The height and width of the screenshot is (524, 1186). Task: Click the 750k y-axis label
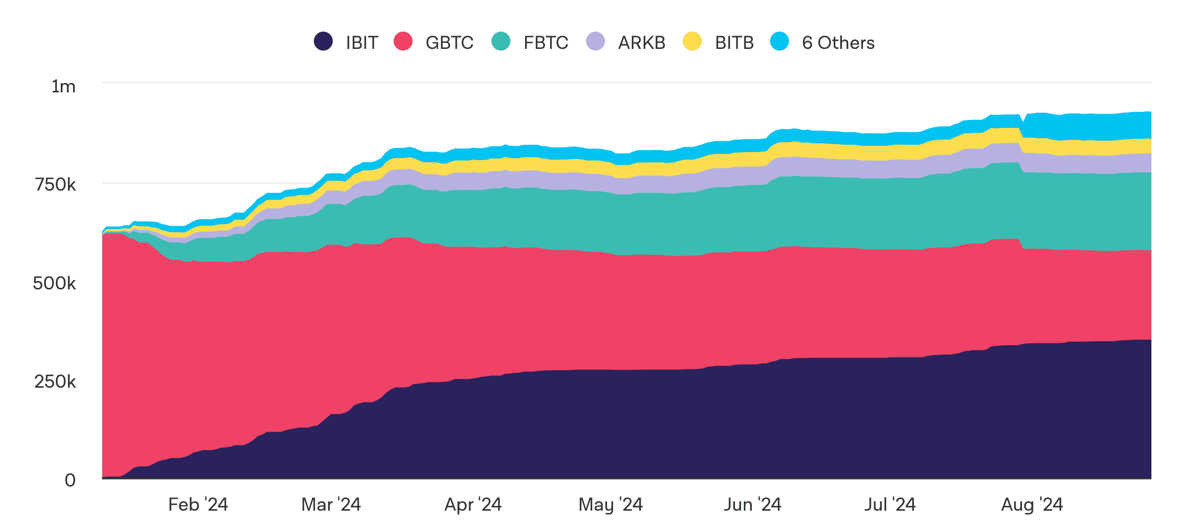click(55, 185)
